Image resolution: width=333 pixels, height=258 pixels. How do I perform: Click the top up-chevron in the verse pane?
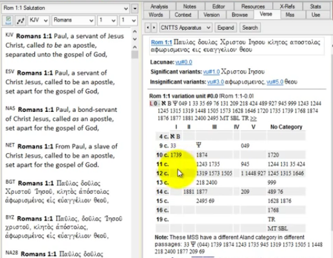[135, 32]
